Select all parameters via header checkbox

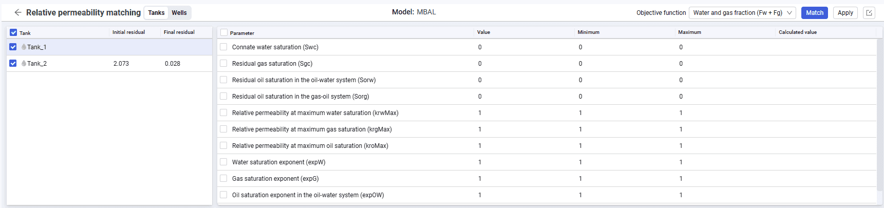tap(224, 32)
